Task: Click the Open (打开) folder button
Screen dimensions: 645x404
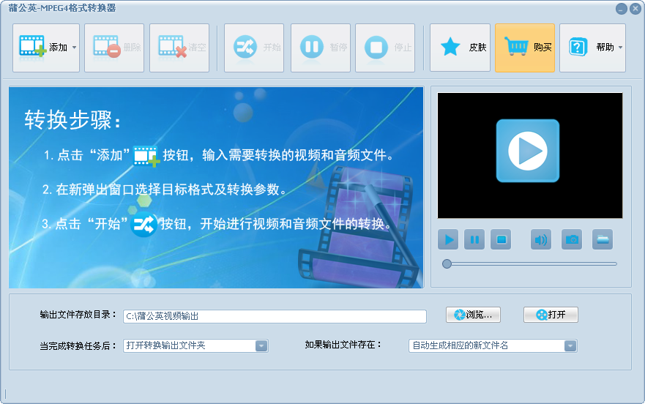Action: pos(551,315)
